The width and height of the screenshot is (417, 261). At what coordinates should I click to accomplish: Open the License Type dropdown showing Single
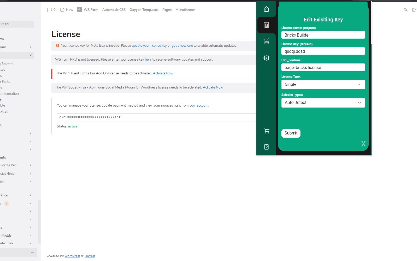[323, 84]
